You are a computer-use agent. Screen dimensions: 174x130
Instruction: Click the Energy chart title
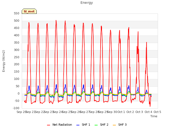coord(87,3)
